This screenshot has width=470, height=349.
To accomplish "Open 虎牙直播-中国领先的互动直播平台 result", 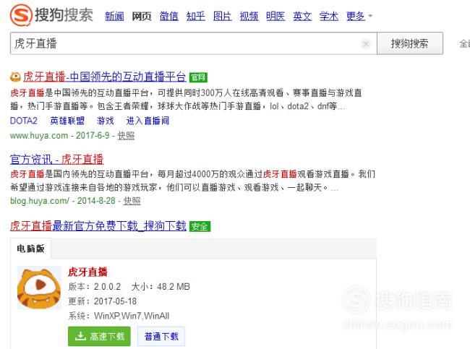I will [x=105, y=77].
